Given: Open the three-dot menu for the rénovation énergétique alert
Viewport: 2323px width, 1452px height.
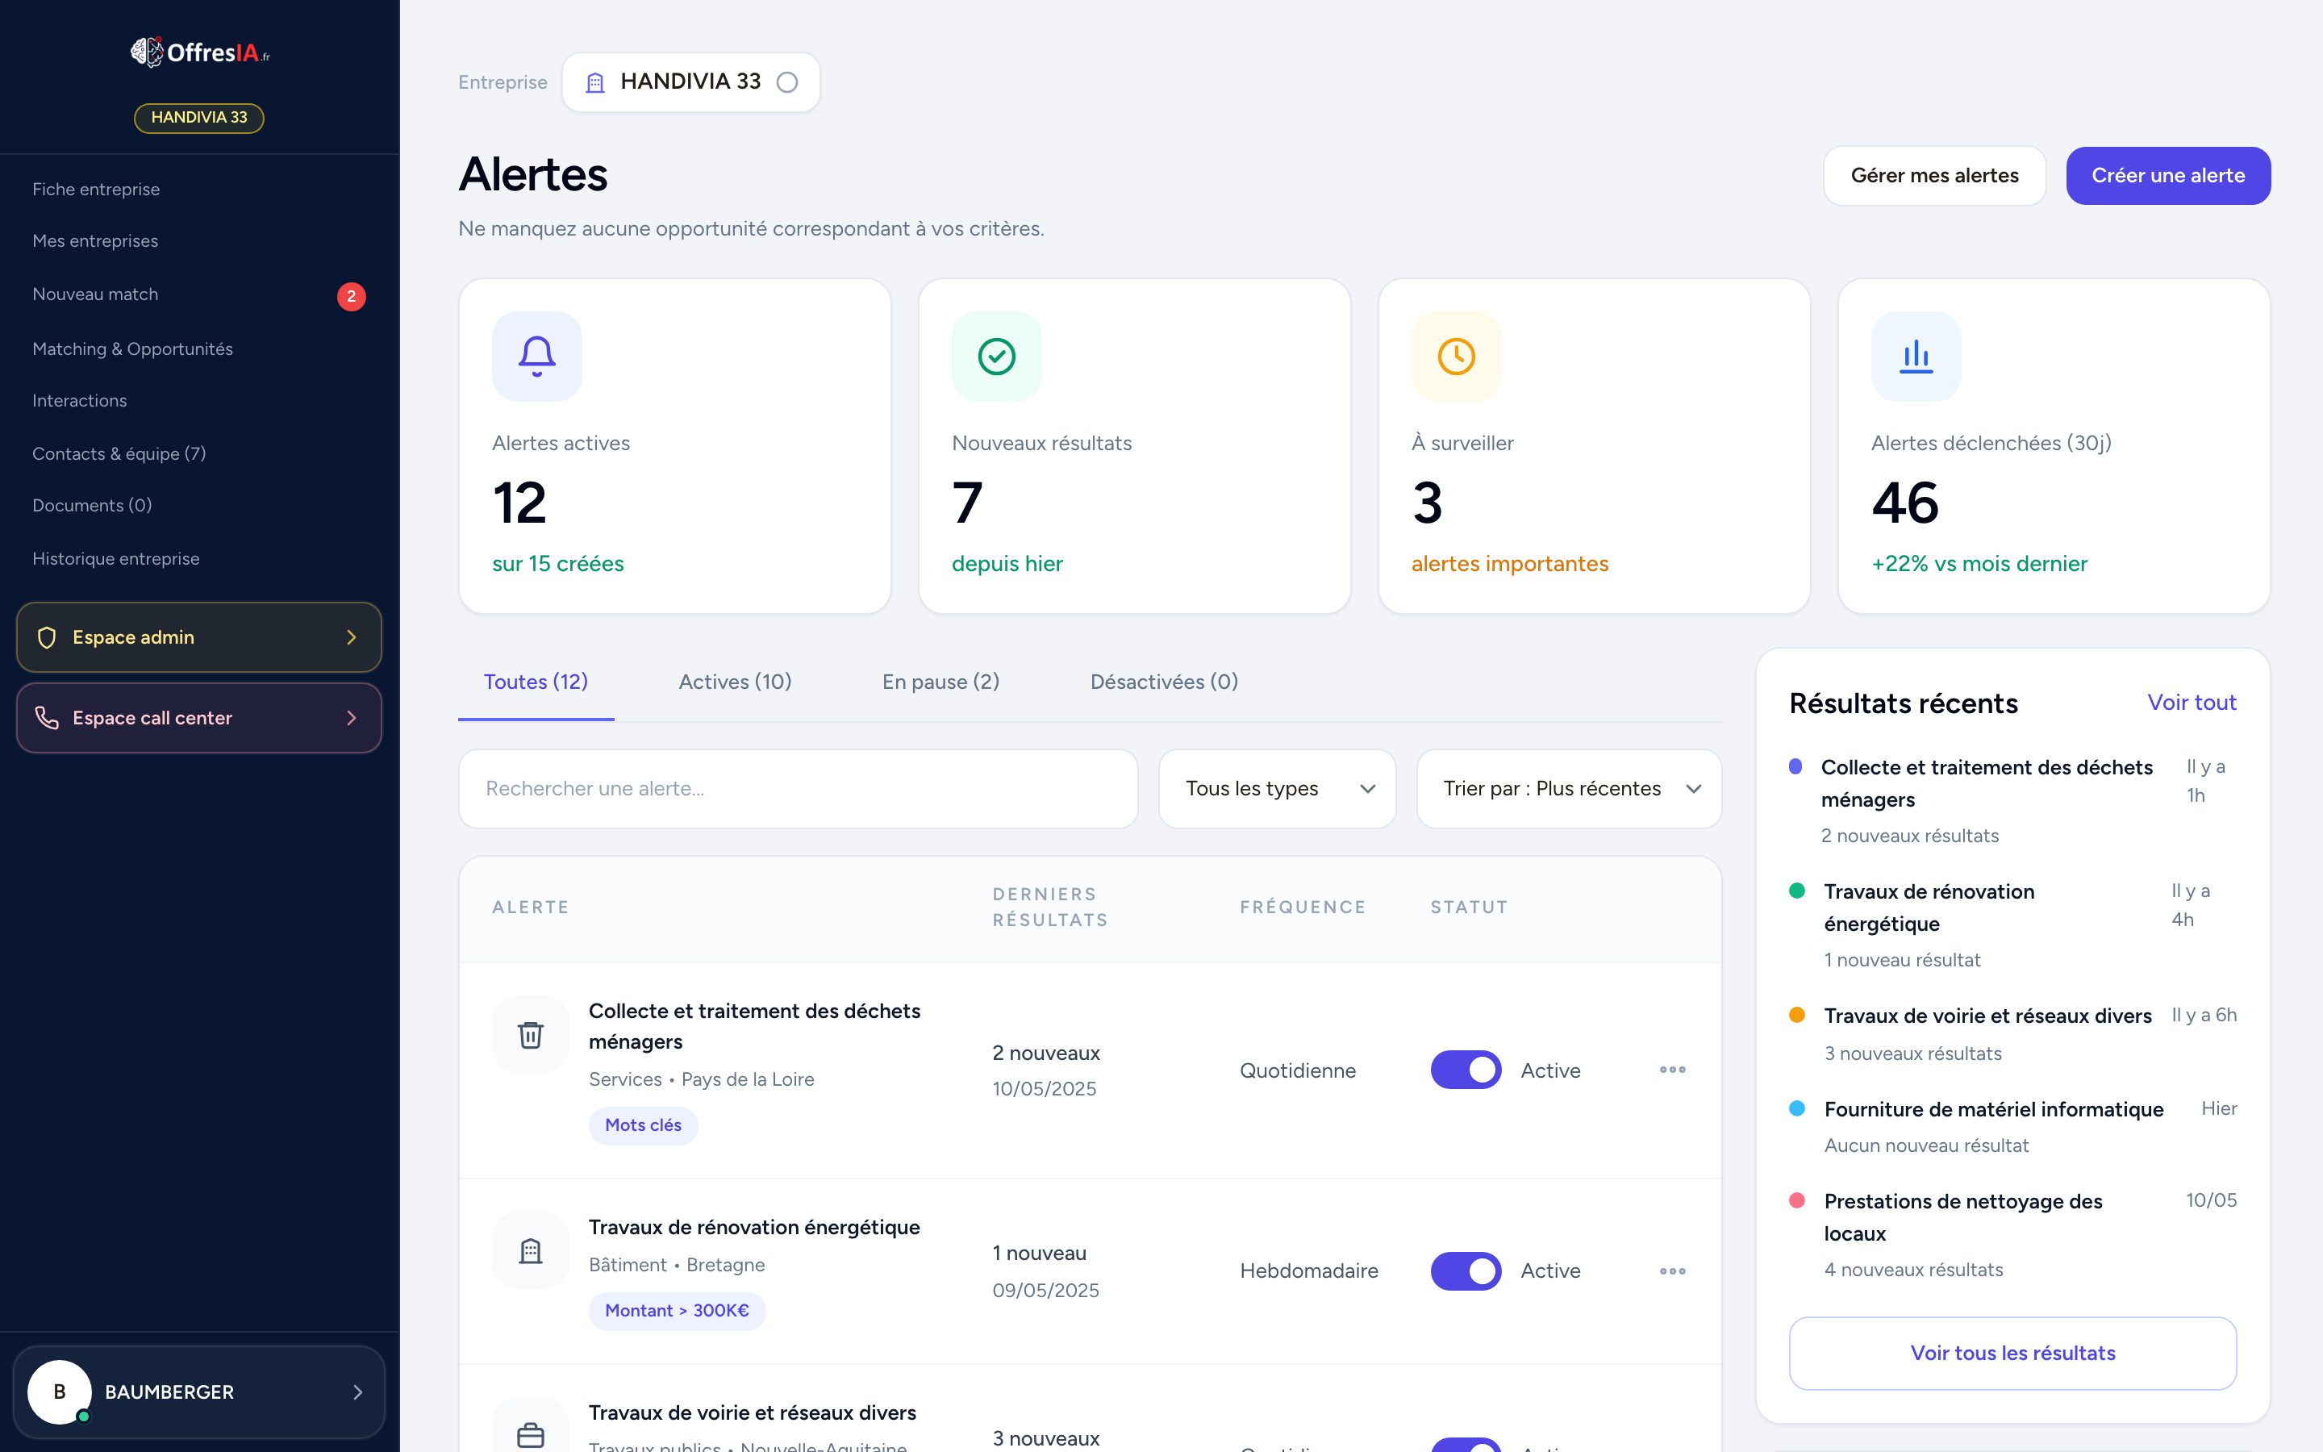Looking at the screenshot, I should point(1672,1270).
